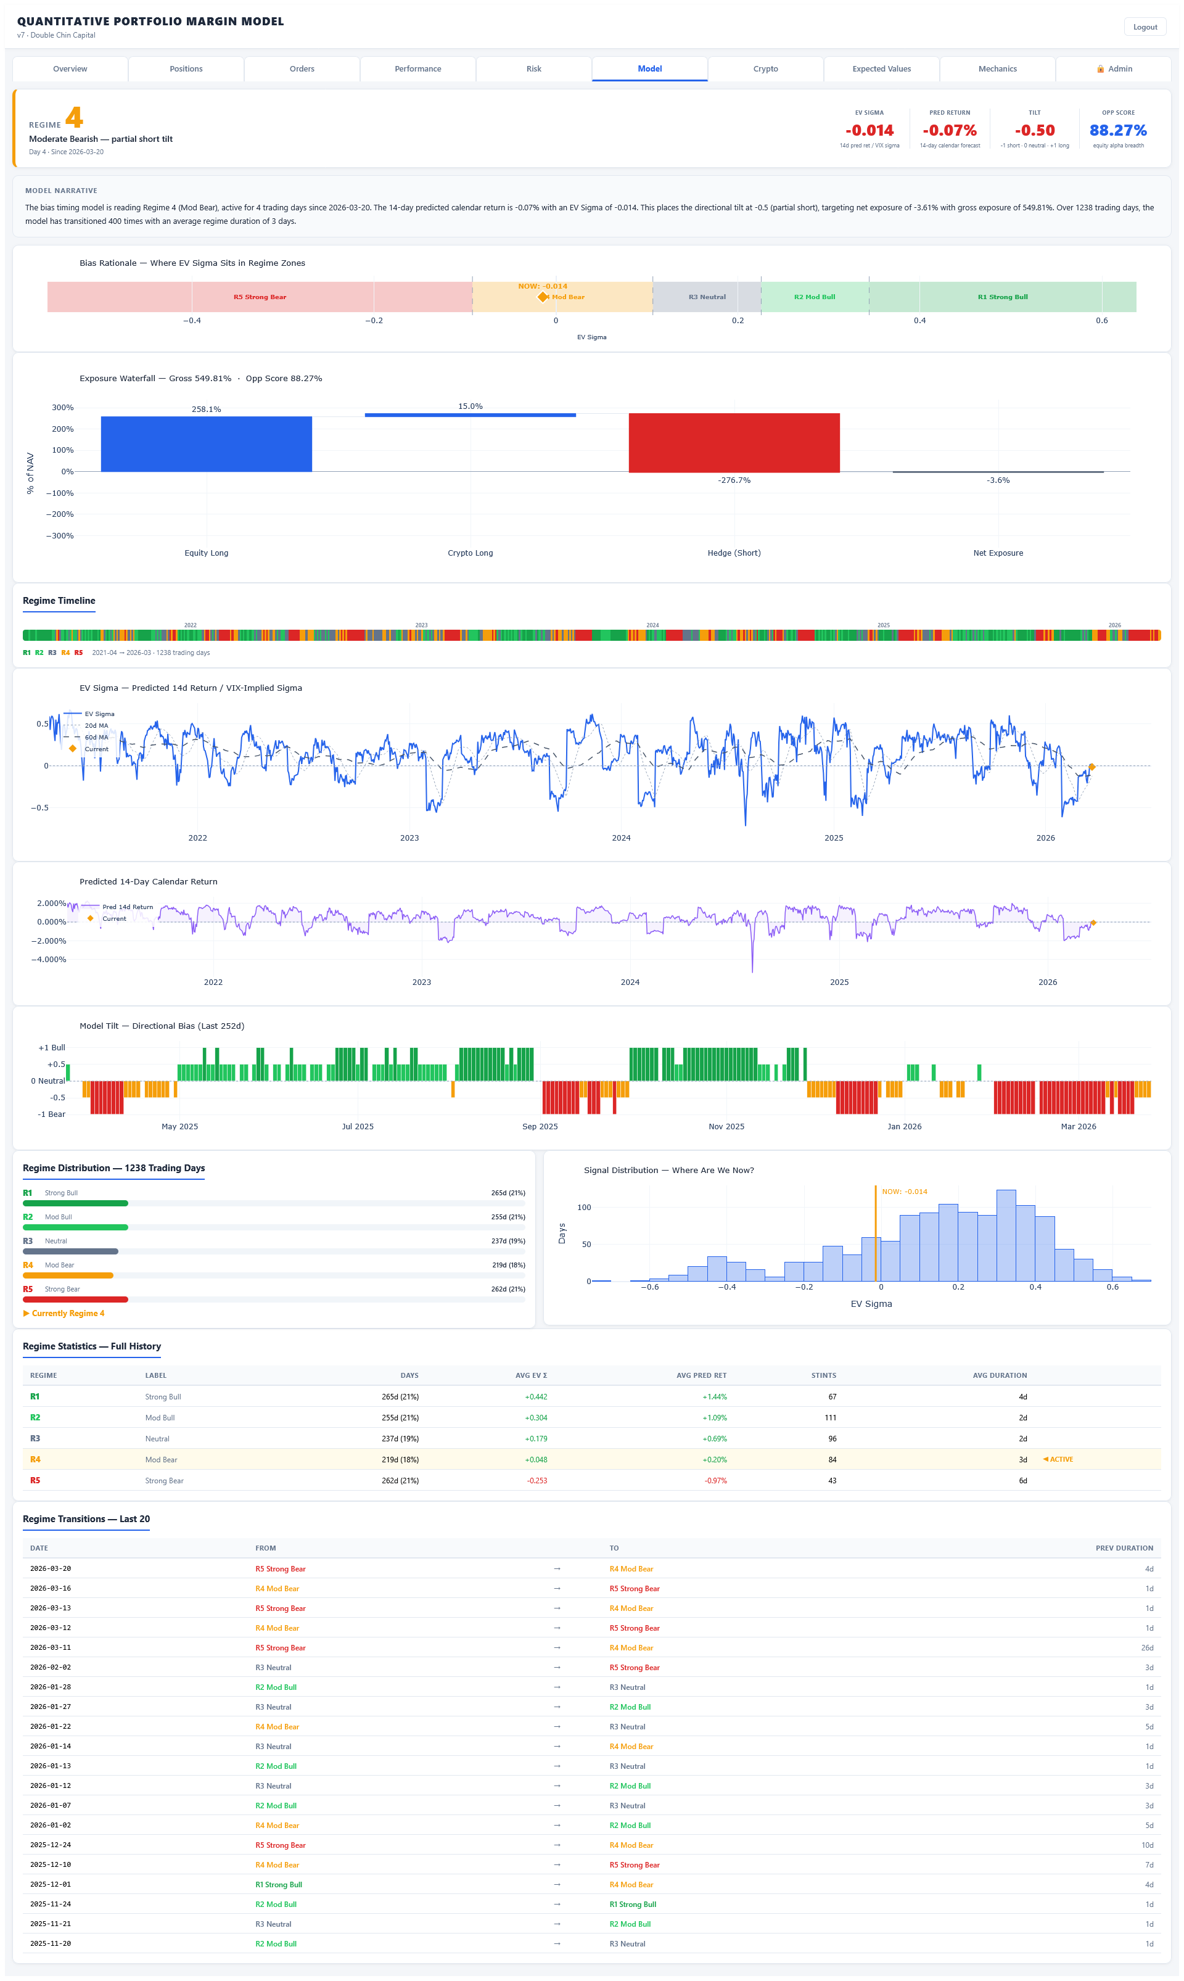Viewport: 1184px width, 1981px height.
Task: Log out using the Logout button
Action: tap(1145, 27)
